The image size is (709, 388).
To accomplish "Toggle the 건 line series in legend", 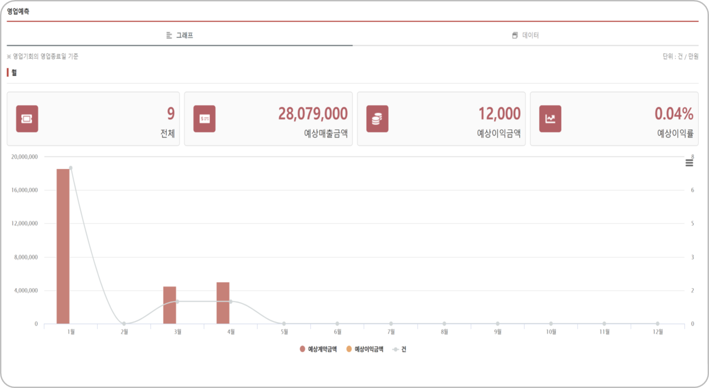I will [x=399, y=349].
